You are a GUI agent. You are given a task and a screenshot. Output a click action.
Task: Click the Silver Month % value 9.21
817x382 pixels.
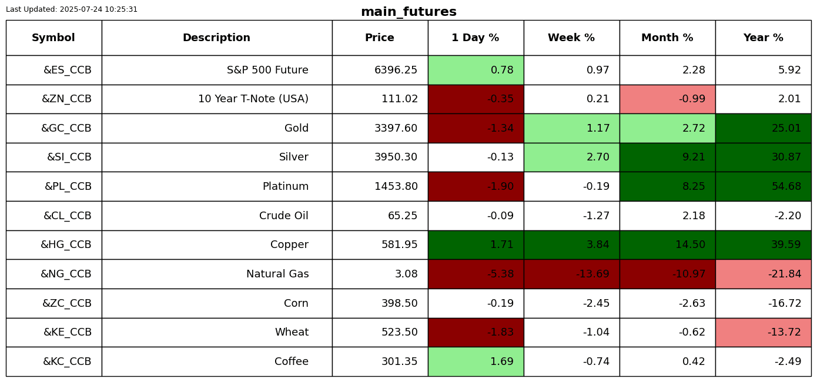tap(694, 158)
